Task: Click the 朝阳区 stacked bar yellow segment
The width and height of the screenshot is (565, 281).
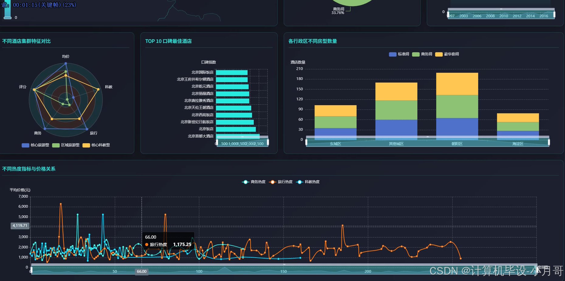Action: 457,84
